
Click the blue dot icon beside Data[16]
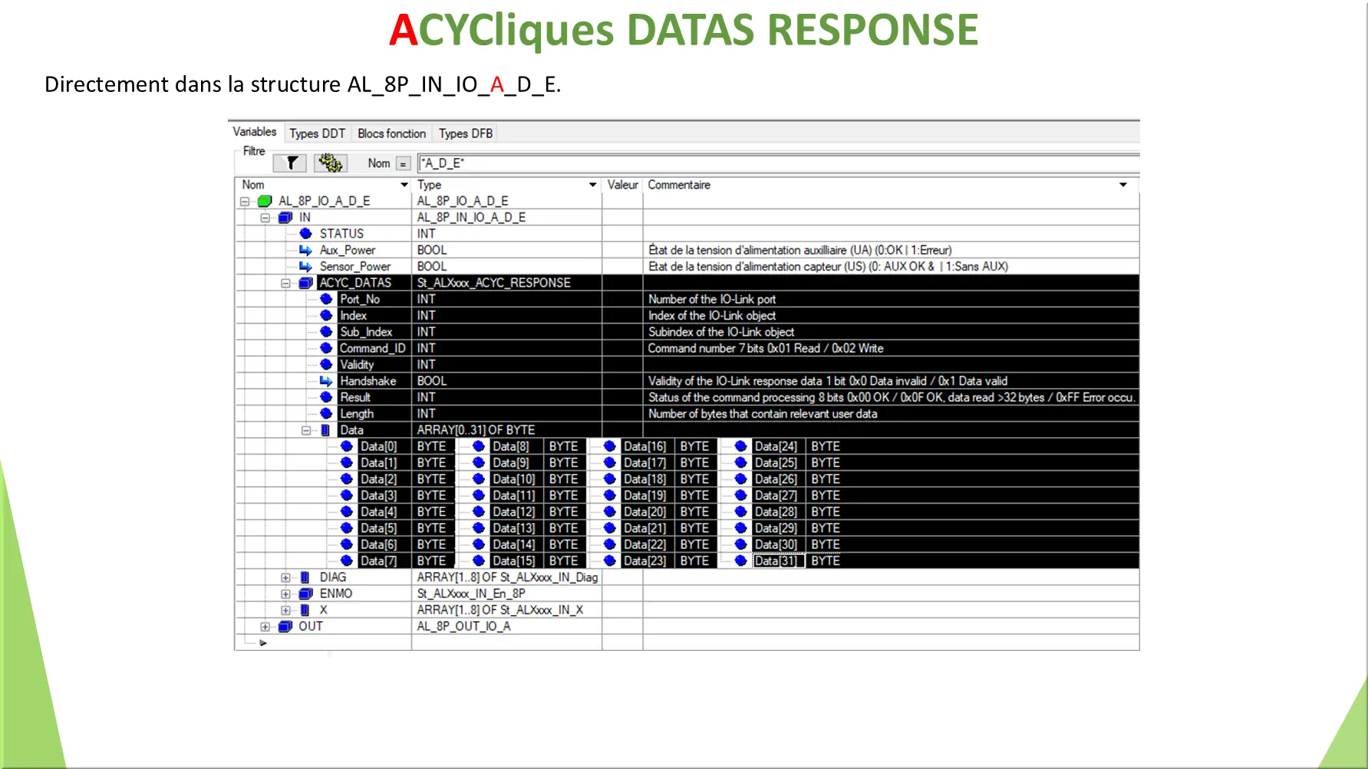(610, 446)
